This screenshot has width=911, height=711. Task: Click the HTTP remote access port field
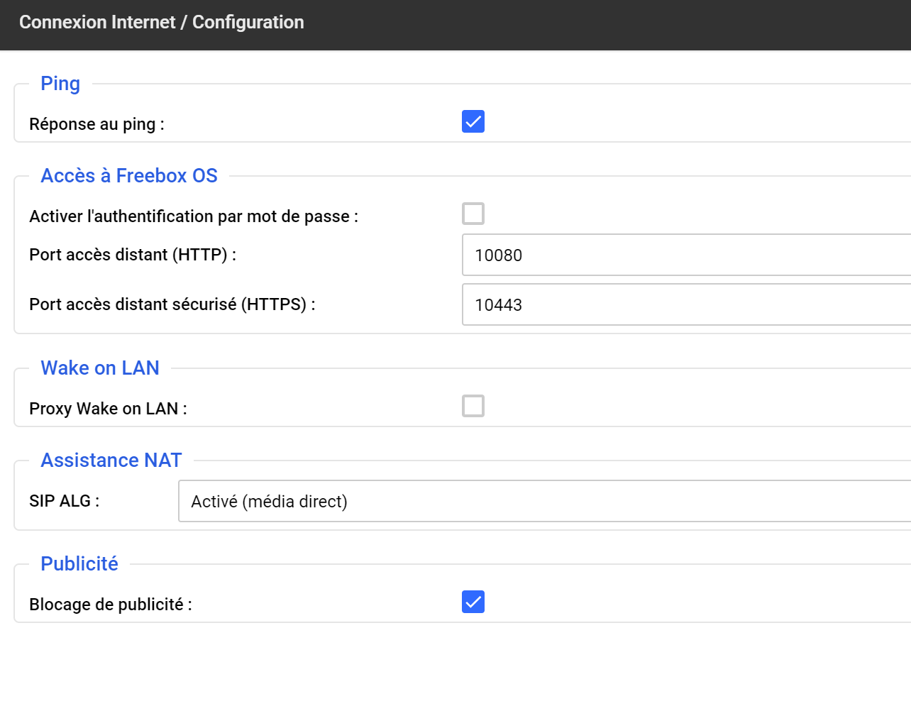point(685,255)
